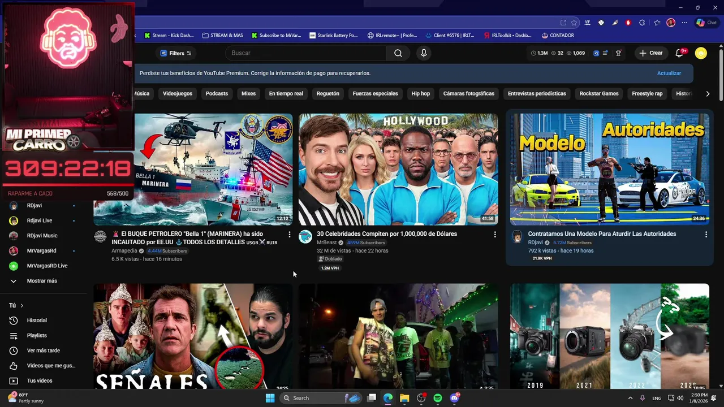Open Discord from the taskbar

(x=454, y=398)
